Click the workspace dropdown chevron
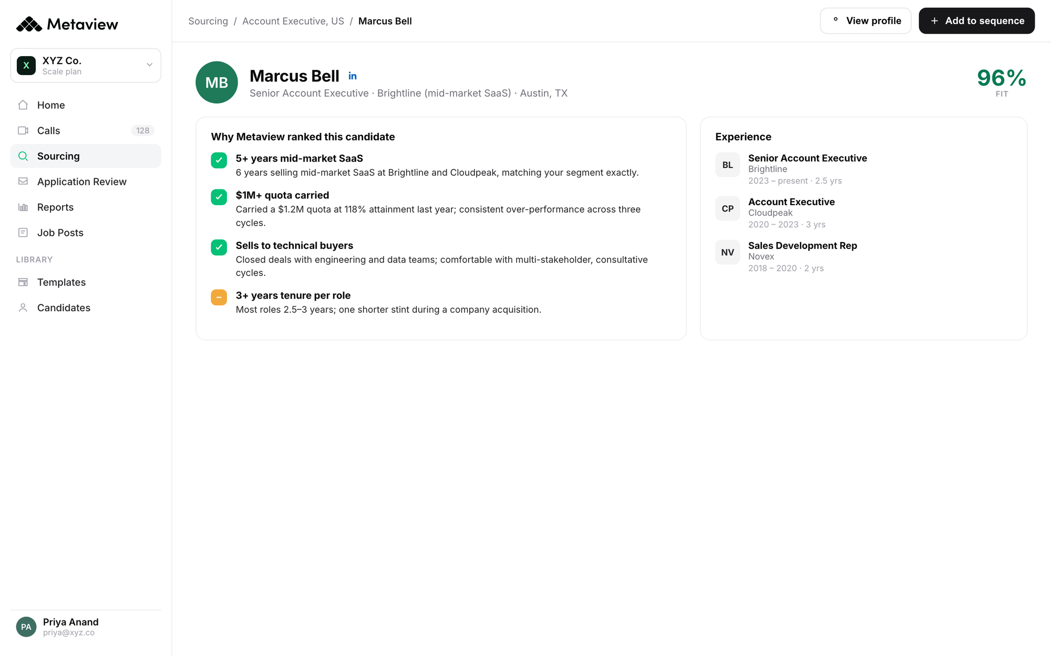This screenshot has height=656, width=1051. [x=149, y=65]
